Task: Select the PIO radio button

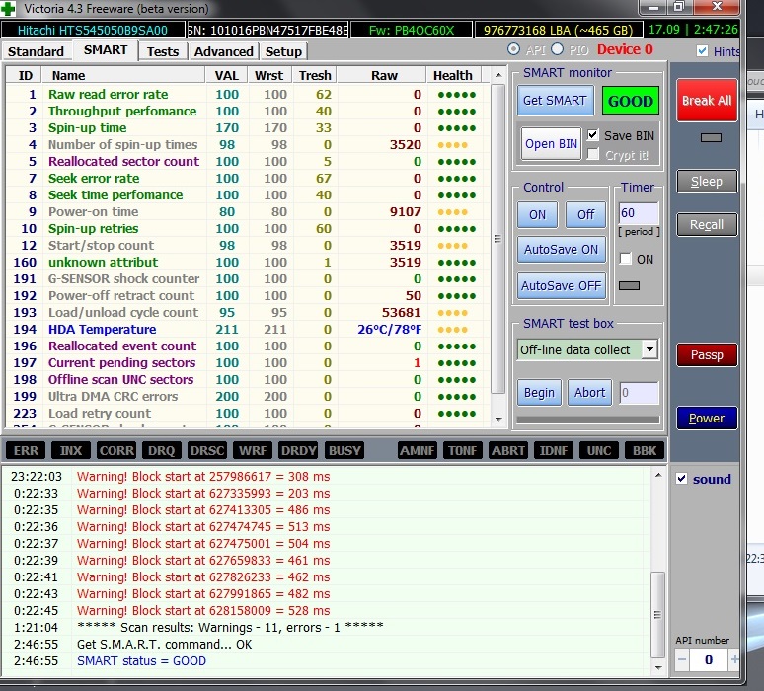Action: coord(557,49)
